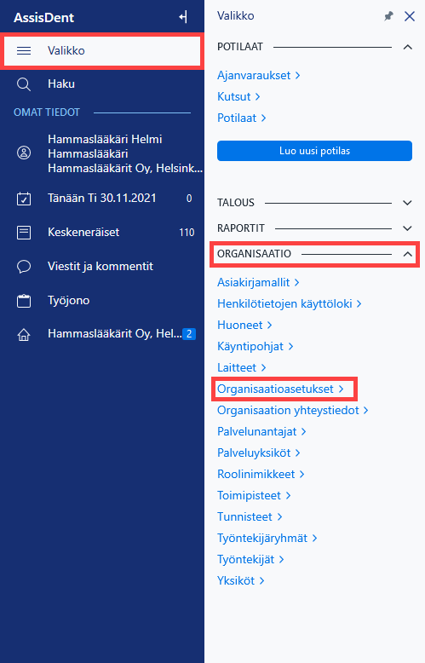Viewport: 425px width, 663px height.
Task: Collapse the POTILAAT section chevron
Action: (407, 47)
